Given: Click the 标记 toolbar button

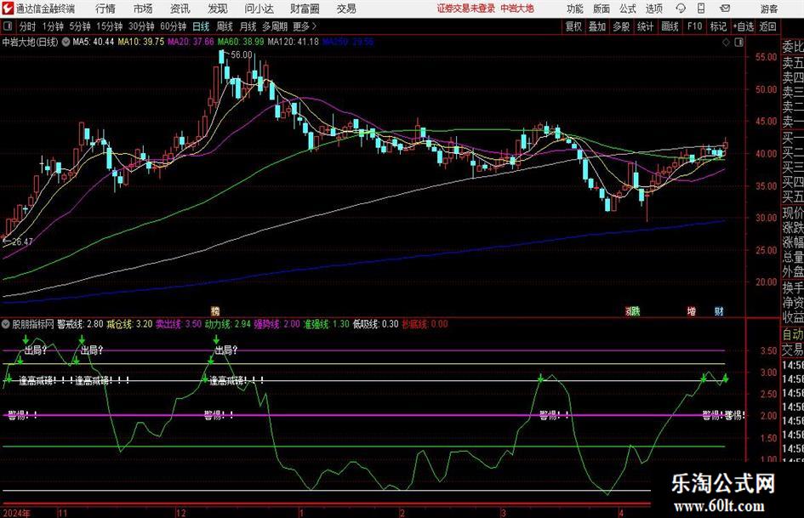Looking at the screenshot, I should [x=718, y=26].
